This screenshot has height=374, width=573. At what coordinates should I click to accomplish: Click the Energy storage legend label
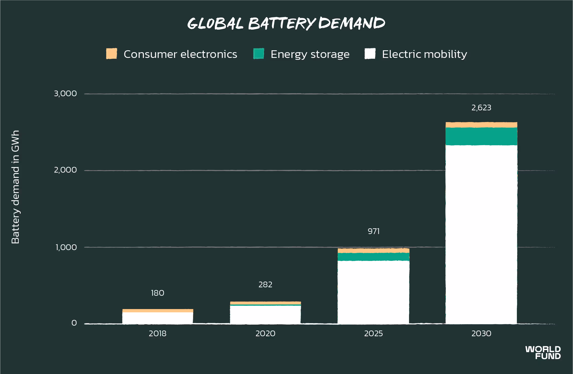click(x=310, y=54)
